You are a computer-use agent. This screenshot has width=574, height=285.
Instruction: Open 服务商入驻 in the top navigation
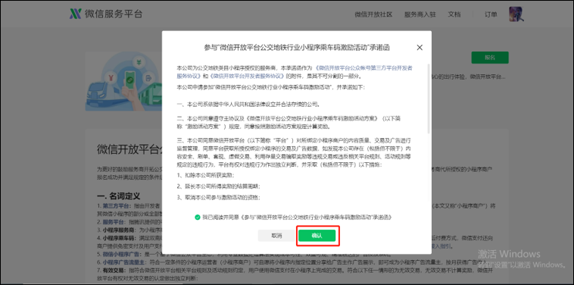point(420,14)
